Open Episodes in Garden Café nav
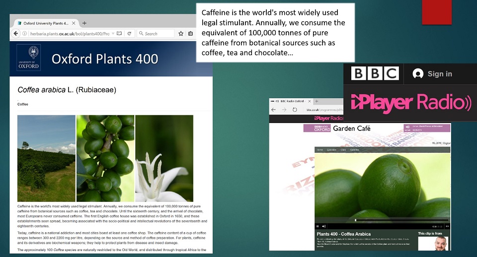This screenshot has width=477, height=257. tap(331, 150)
